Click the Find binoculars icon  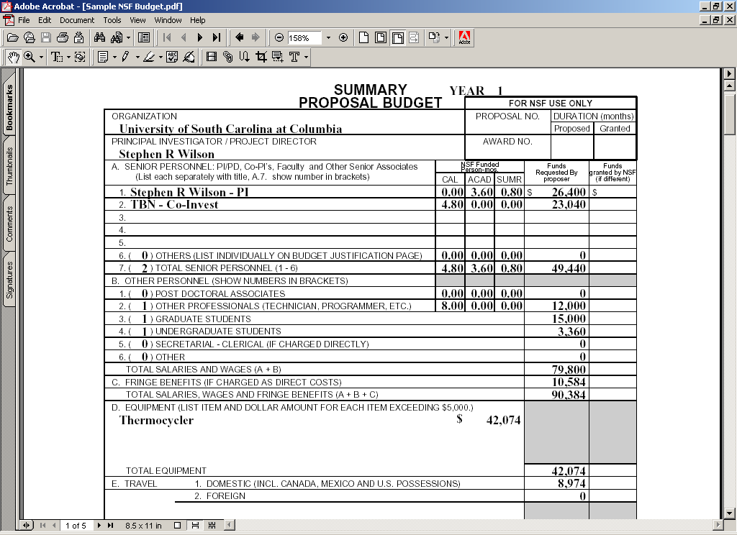99,37
